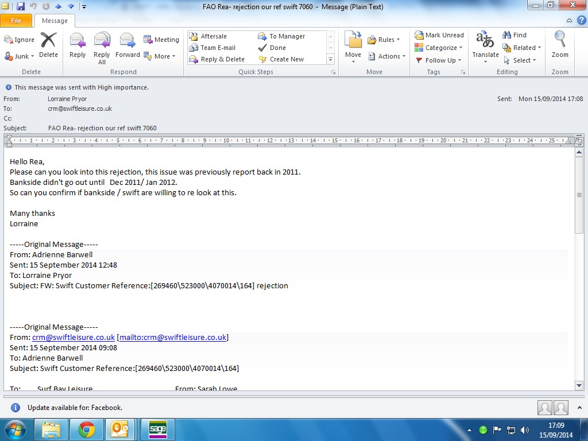Create New quick step
Viewport: 588px width, 441px height.
point(281,59)
